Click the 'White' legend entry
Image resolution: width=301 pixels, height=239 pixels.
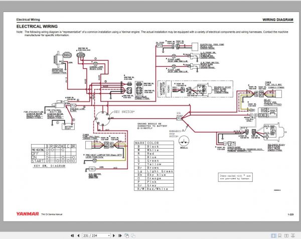153,150
